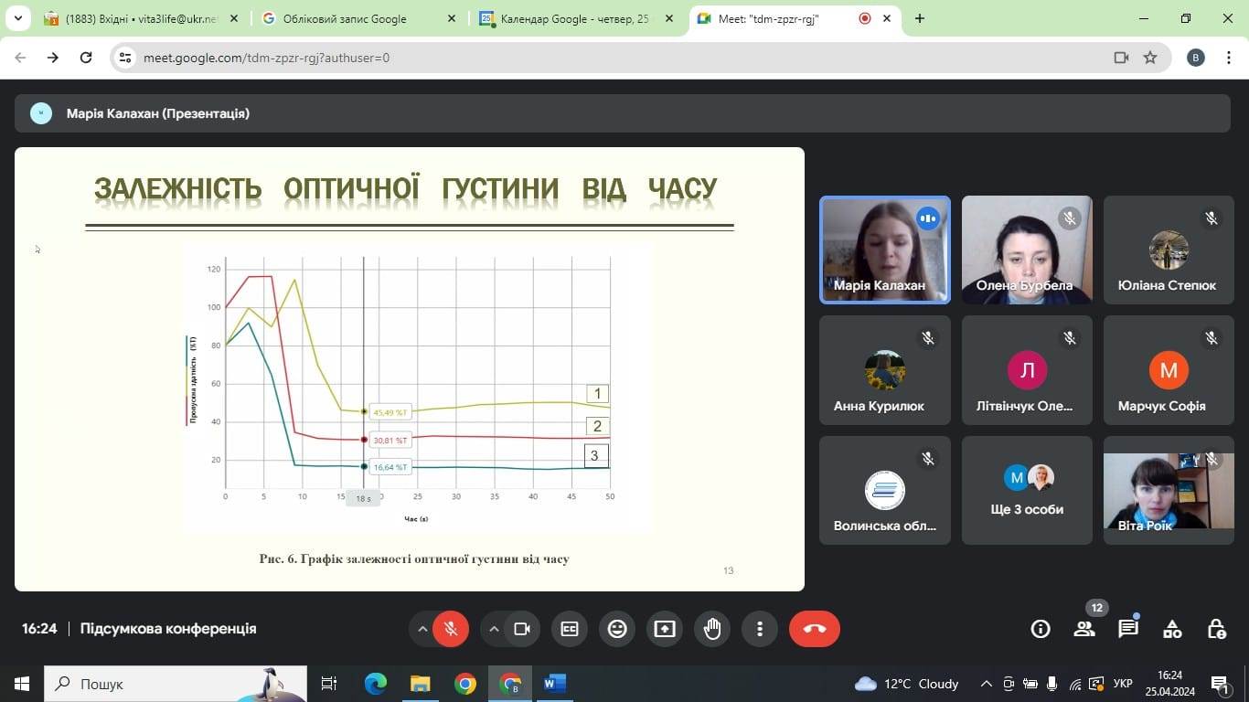
Task: Open the activities shapes icon
Action: click(x=1172, y=629)
